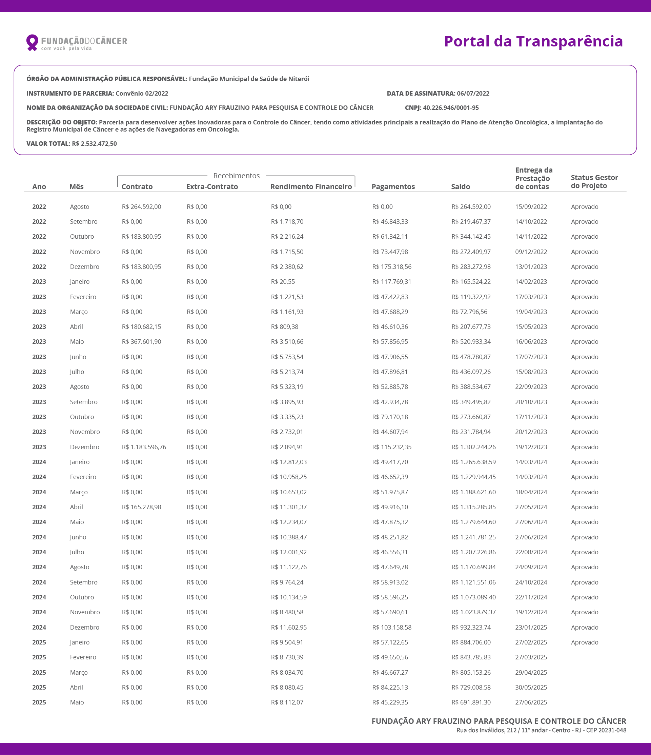This screenshot has width=651, height=755.
Task: Click the Pagamentos column header
Action: 393,186
